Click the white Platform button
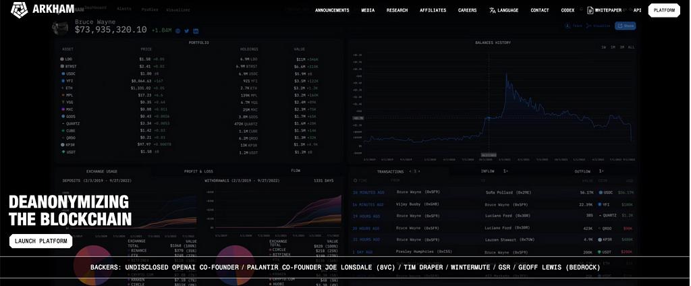The image size is (691, 286). tap(664, 10)
